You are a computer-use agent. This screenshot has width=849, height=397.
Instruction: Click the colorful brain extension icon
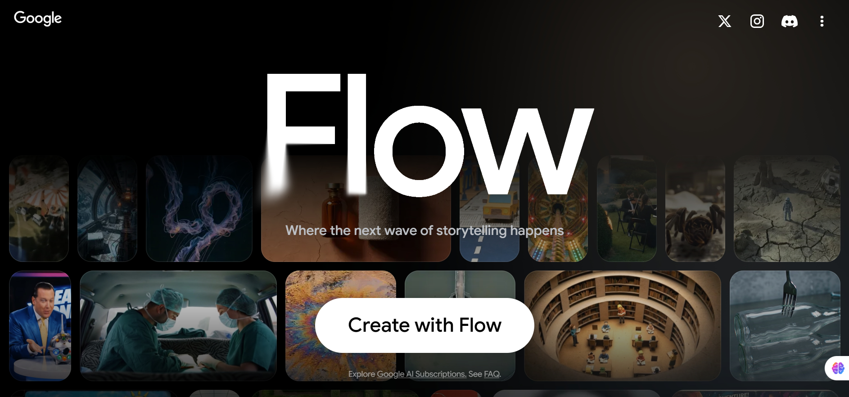(x=838, y=368)
